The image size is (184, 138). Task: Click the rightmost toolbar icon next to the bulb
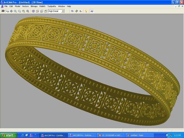(x=92, y=11)
